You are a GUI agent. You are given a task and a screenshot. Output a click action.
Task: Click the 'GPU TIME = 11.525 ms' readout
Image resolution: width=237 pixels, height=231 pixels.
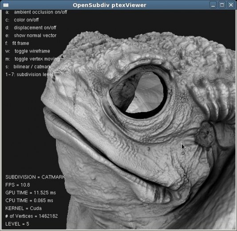[x=31, y=193]
